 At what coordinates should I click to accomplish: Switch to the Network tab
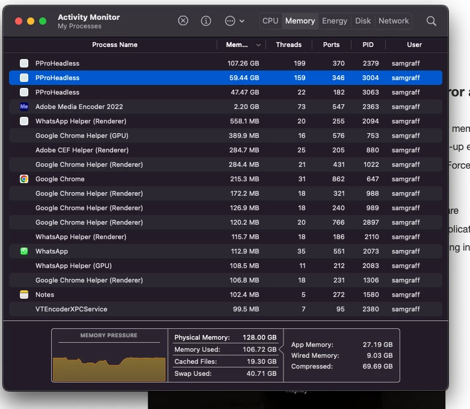(x=393, y=20)
